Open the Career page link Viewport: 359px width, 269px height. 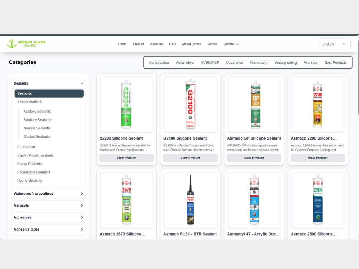click(212, 44)
